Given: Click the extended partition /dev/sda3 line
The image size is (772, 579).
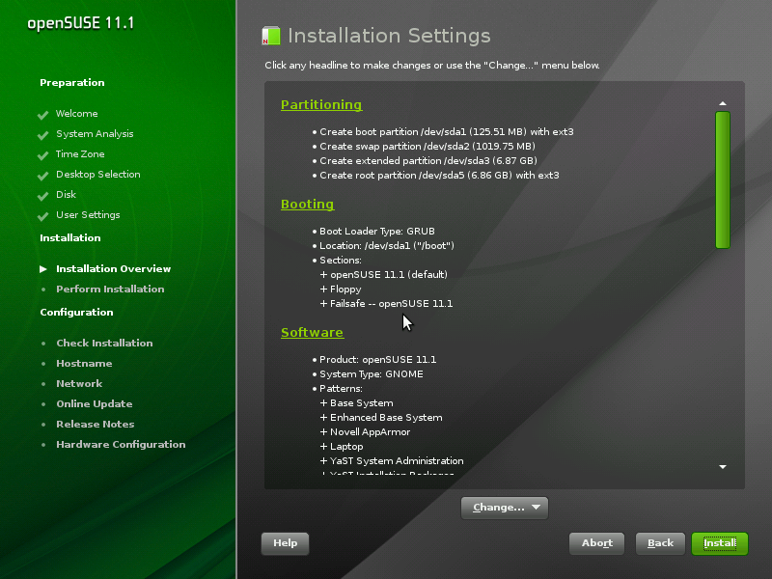Looking at the screenshot, I should point(427,161).
